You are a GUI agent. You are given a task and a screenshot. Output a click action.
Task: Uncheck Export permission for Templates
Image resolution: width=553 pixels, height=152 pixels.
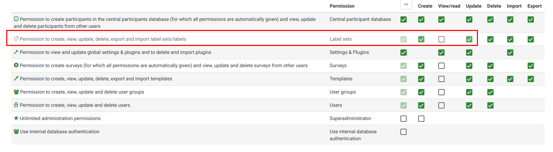(531, 79)
